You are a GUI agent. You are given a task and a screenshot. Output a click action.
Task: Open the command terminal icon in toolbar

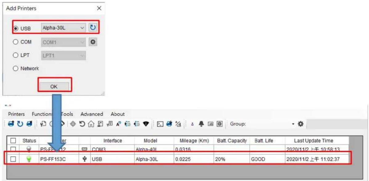160,124
